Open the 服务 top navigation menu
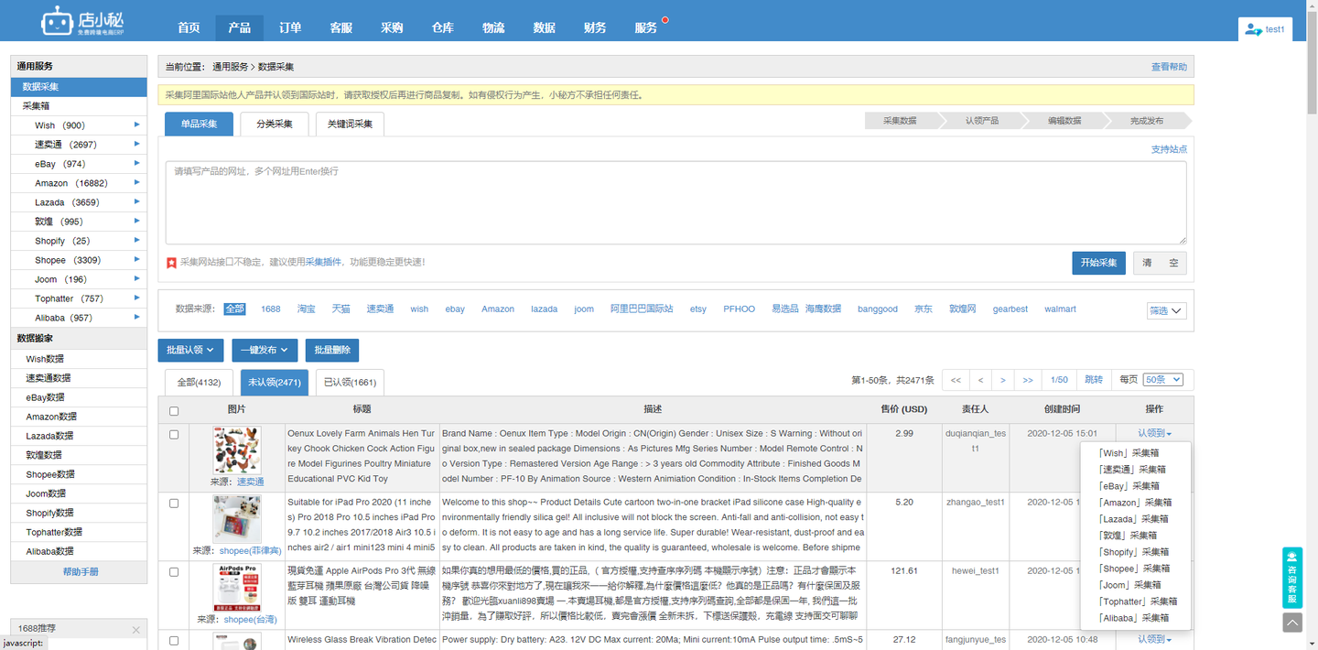Image resolution: width=1318 pixels, height=650 pixels. pyautogui.click(x=646, y=28)
